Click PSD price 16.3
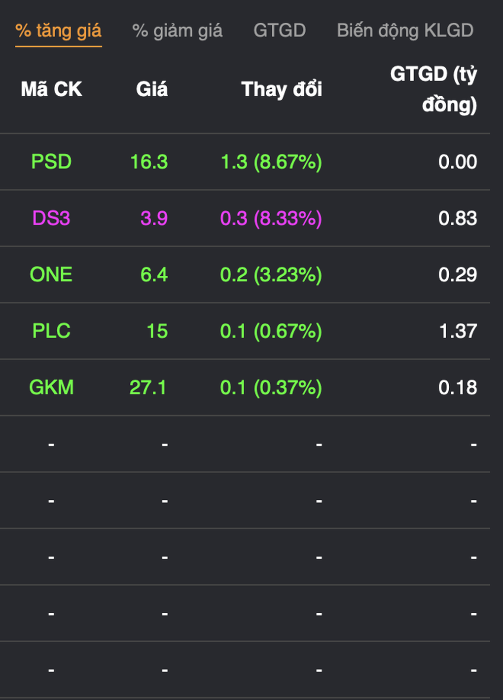This screenshot has width=503, height=700. (148, 162)
